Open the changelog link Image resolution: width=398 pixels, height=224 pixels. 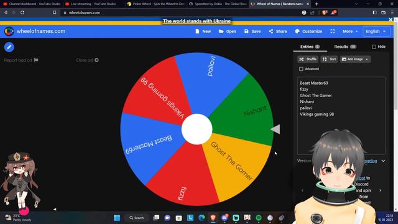click(x=371, y=161)
